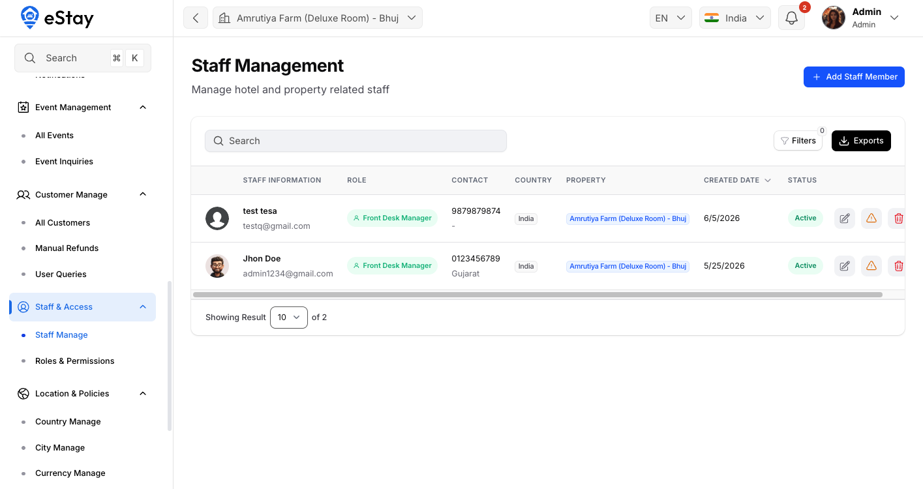This screenshot has height=489, width=923.
Task: Open the notifications bell
Action: (x=791, y=18)
